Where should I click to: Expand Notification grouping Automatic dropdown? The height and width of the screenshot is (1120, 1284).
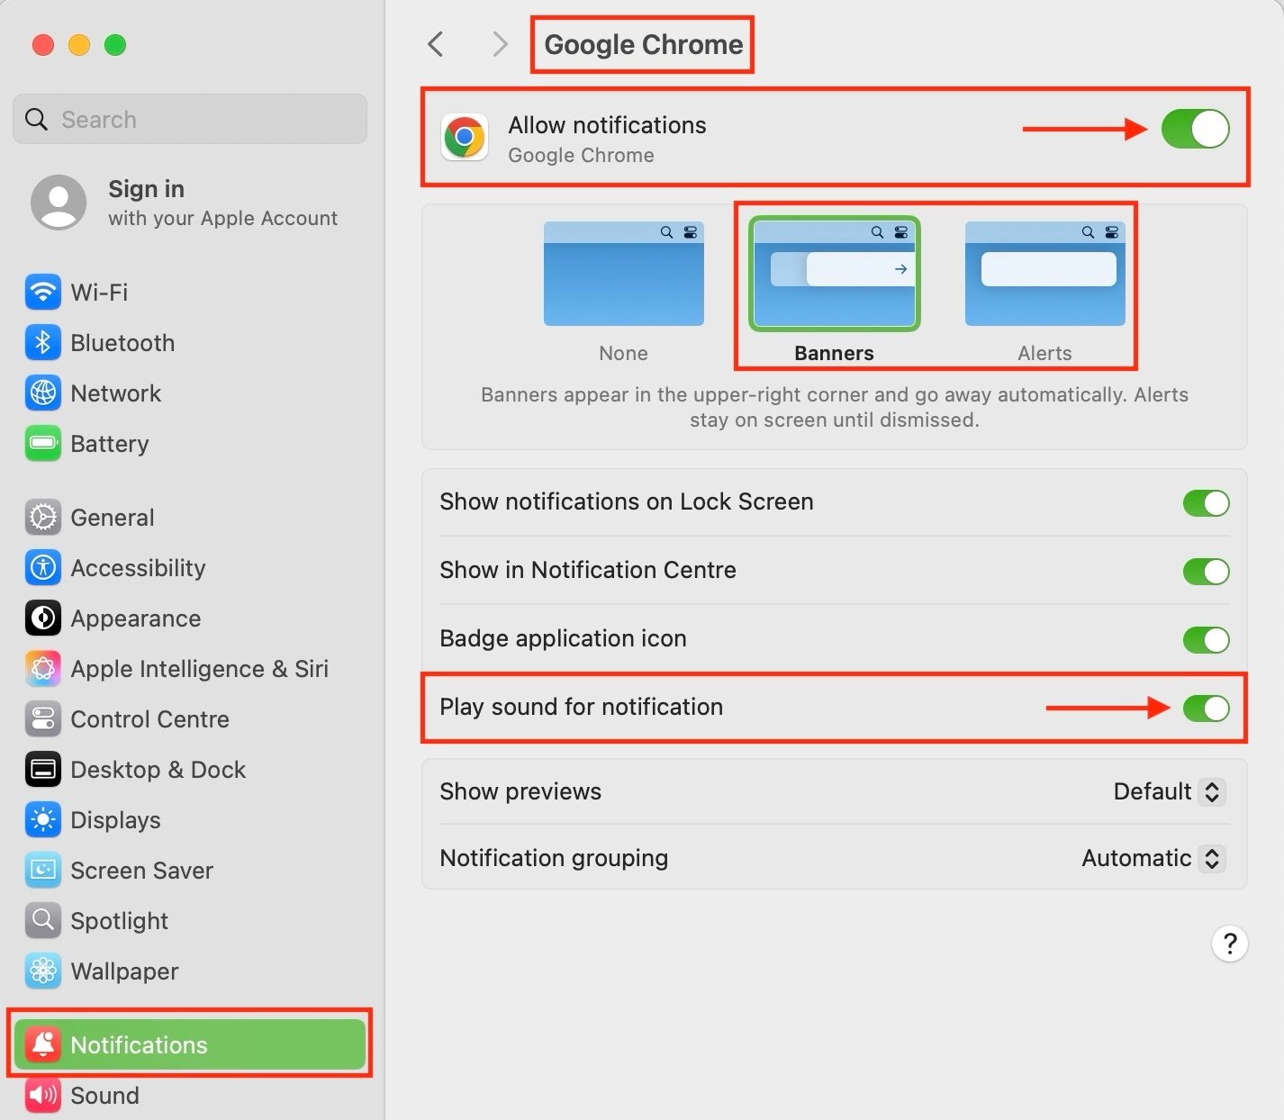1153,859
